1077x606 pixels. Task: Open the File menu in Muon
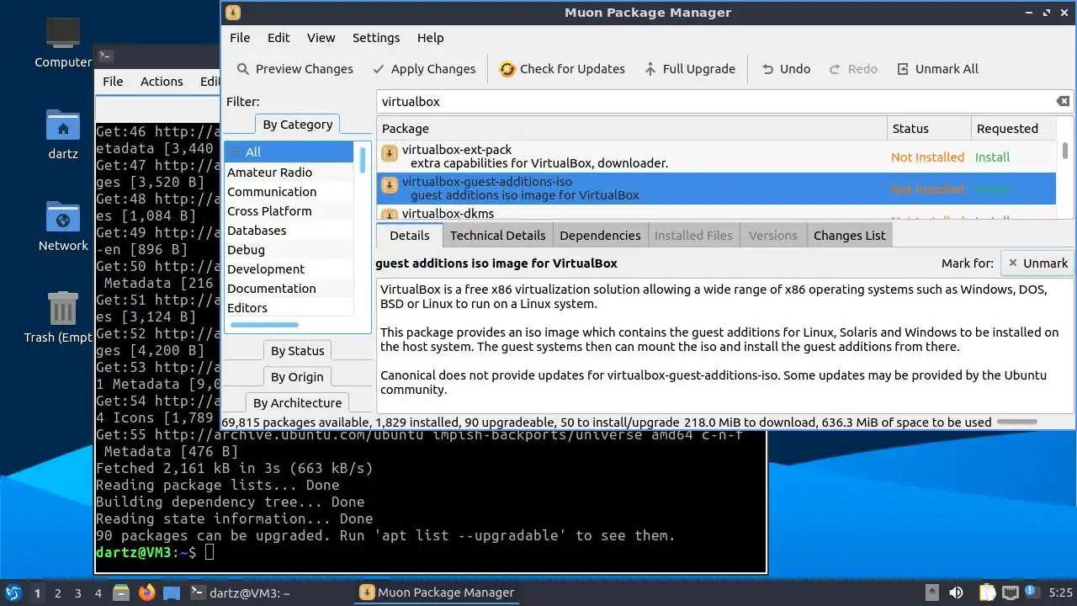240,38
